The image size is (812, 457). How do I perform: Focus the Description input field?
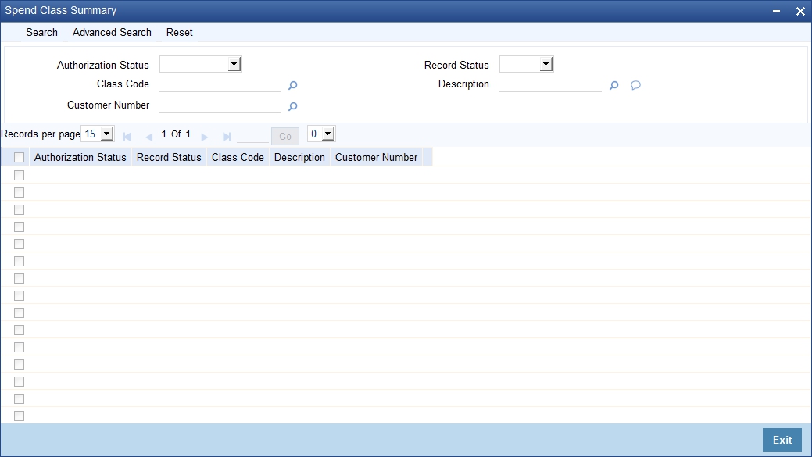[550, 85]
